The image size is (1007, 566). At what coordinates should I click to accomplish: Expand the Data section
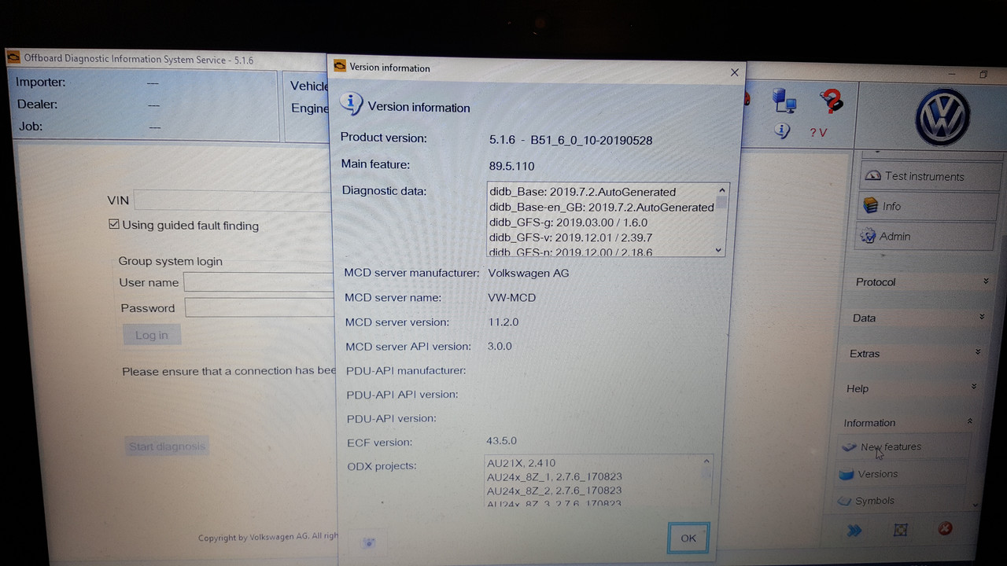click(918, 318)
